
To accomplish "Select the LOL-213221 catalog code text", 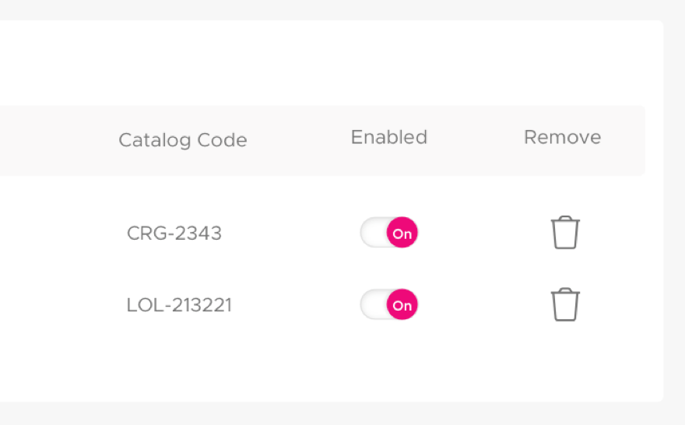I will pyautogui.click(x=179, y=305).
